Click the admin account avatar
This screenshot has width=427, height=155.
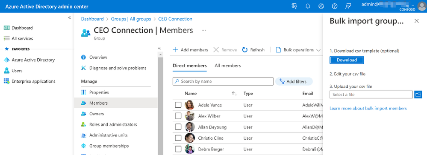(421, 6)
